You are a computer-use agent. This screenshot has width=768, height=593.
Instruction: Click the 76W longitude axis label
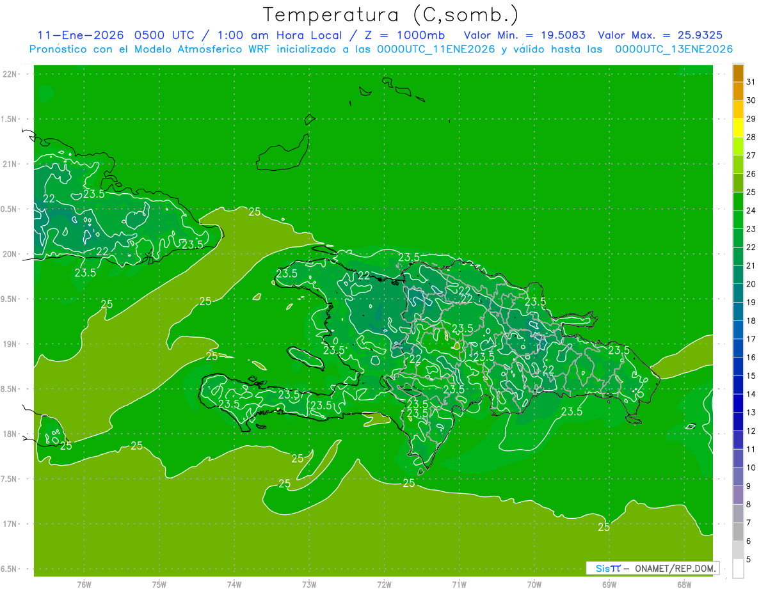[84, 584]
